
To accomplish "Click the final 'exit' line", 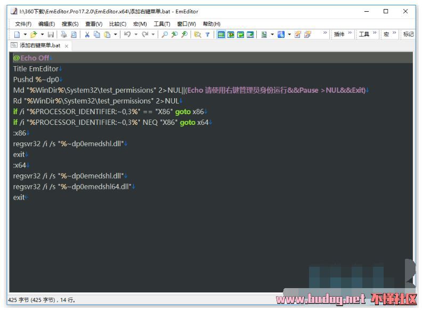I will tap(19, 197).
